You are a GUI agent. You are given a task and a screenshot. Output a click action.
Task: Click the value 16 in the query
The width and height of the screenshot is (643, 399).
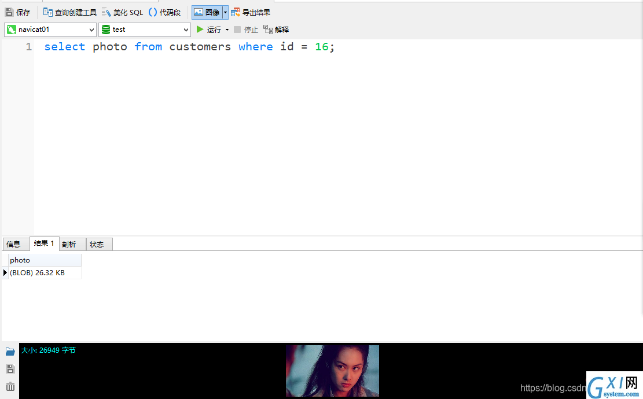pos(322,47)
